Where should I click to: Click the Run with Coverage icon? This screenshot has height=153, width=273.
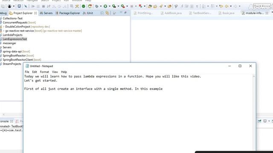(x=114, y=6)
